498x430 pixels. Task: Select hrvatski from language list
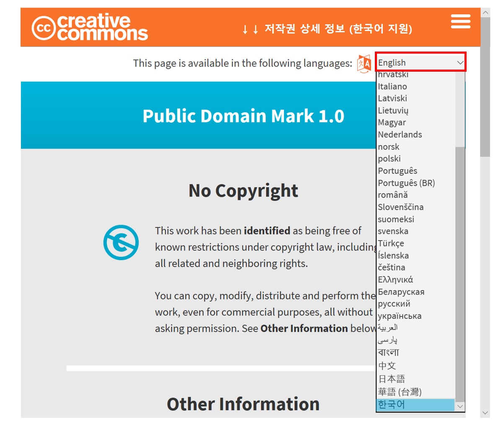(x=415, y=74)
